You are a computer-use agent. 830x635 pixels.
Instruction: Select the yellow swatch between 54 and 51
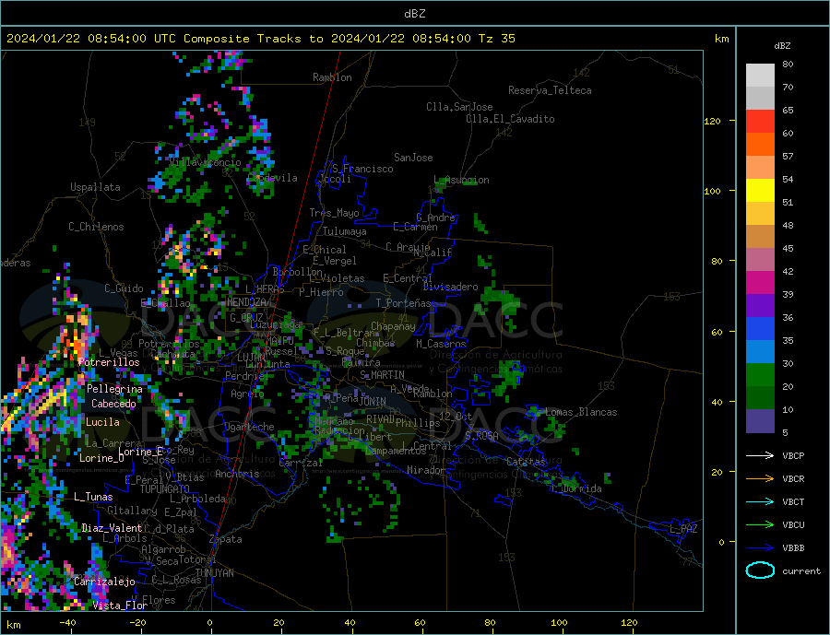(x=760, y=191)
